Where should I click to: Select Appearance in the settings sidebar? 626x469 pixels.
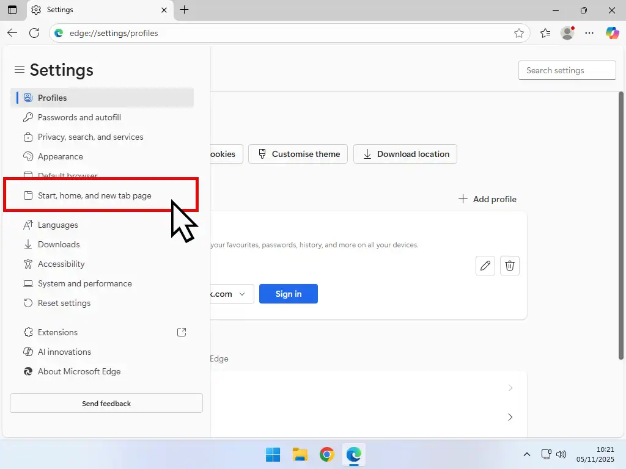[59, 156]
